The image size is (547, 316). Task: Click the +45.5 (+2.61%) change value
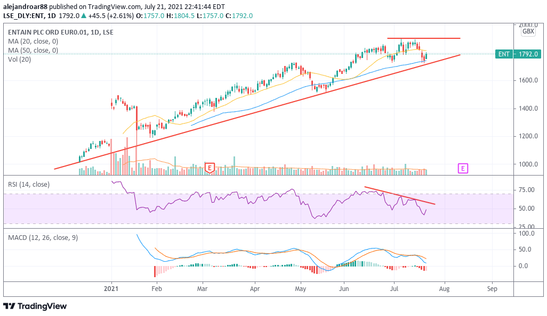(x=111, y=15)
